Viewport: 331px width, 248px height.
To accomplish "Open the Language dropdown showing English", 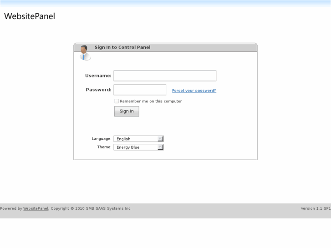I will [139, 139].
